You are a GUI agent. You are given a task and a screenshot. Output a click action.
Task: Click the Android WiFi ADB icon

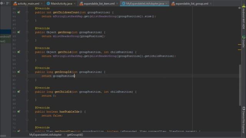coord(244,7)
